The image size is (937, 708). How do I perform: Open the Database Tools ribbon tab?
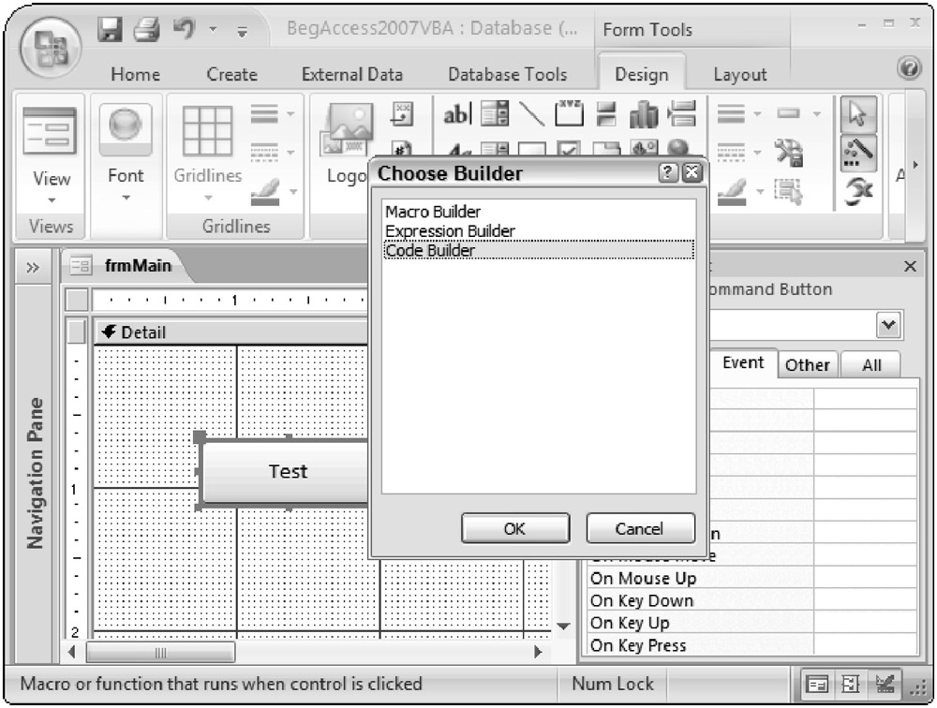click(507, 75)
